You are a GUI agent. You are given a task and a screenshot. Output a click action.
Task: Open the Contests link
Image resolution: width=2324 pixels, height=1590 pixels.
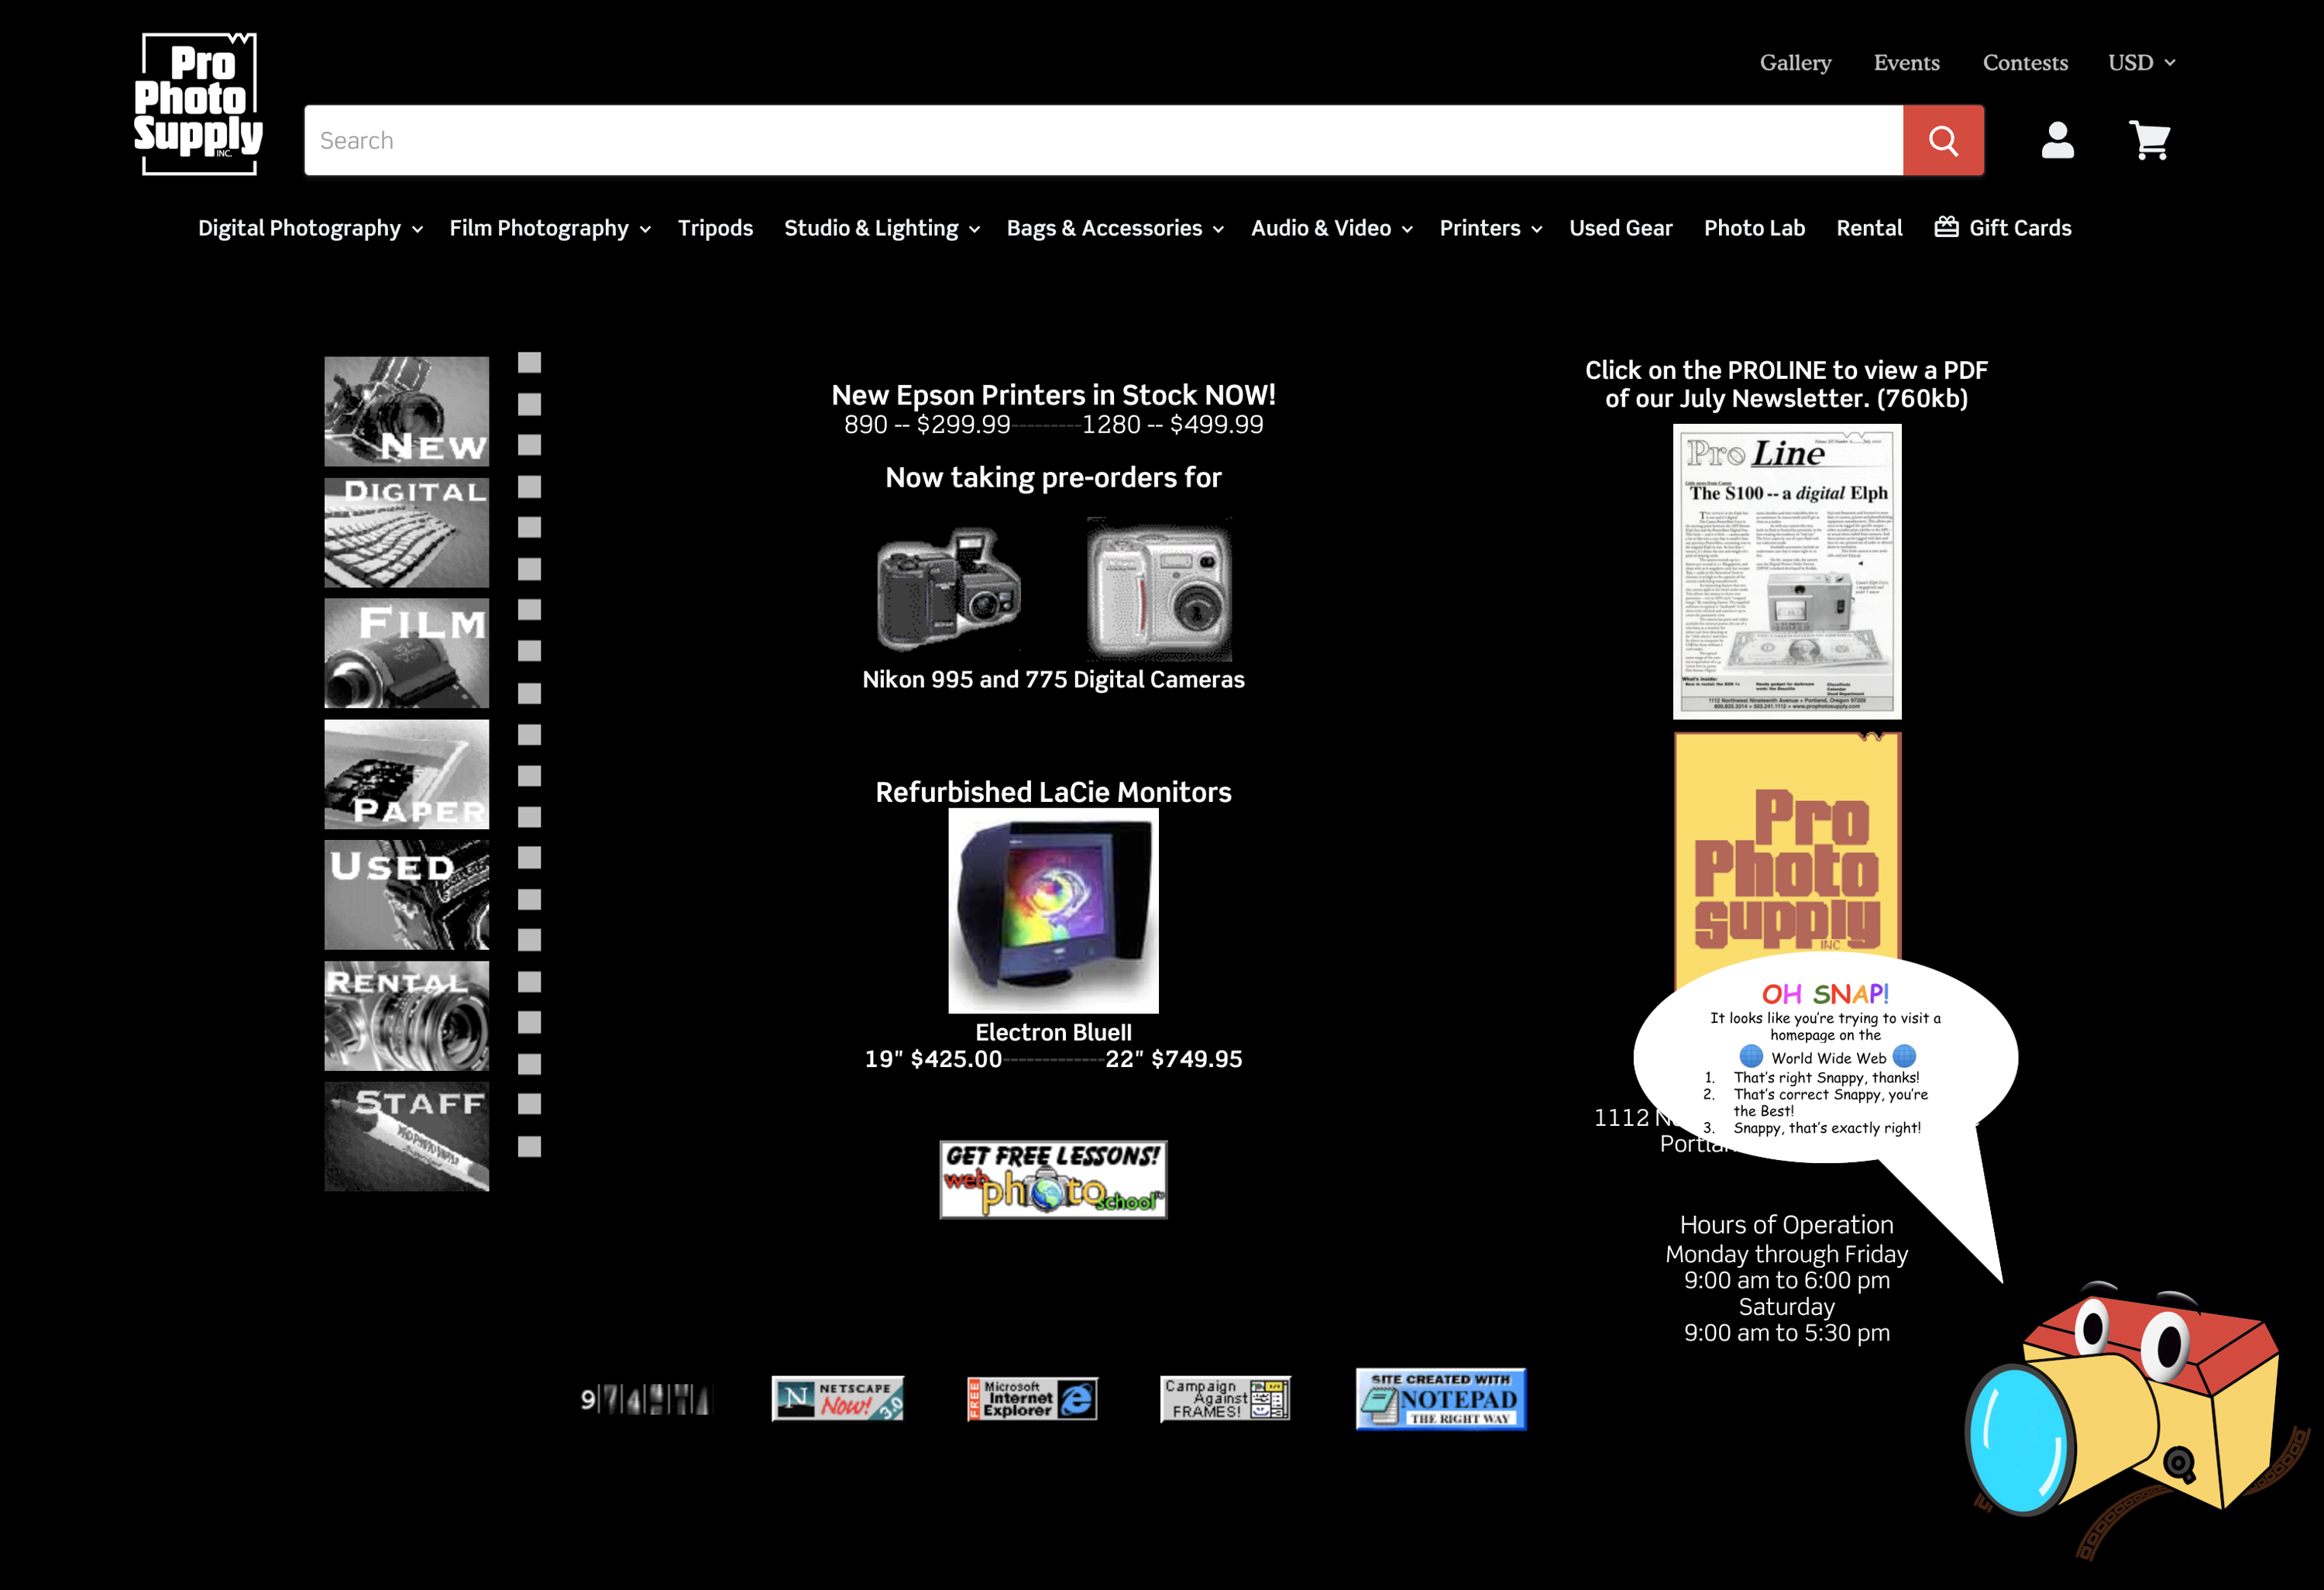pyautogui.click(x=2025, y=62)
